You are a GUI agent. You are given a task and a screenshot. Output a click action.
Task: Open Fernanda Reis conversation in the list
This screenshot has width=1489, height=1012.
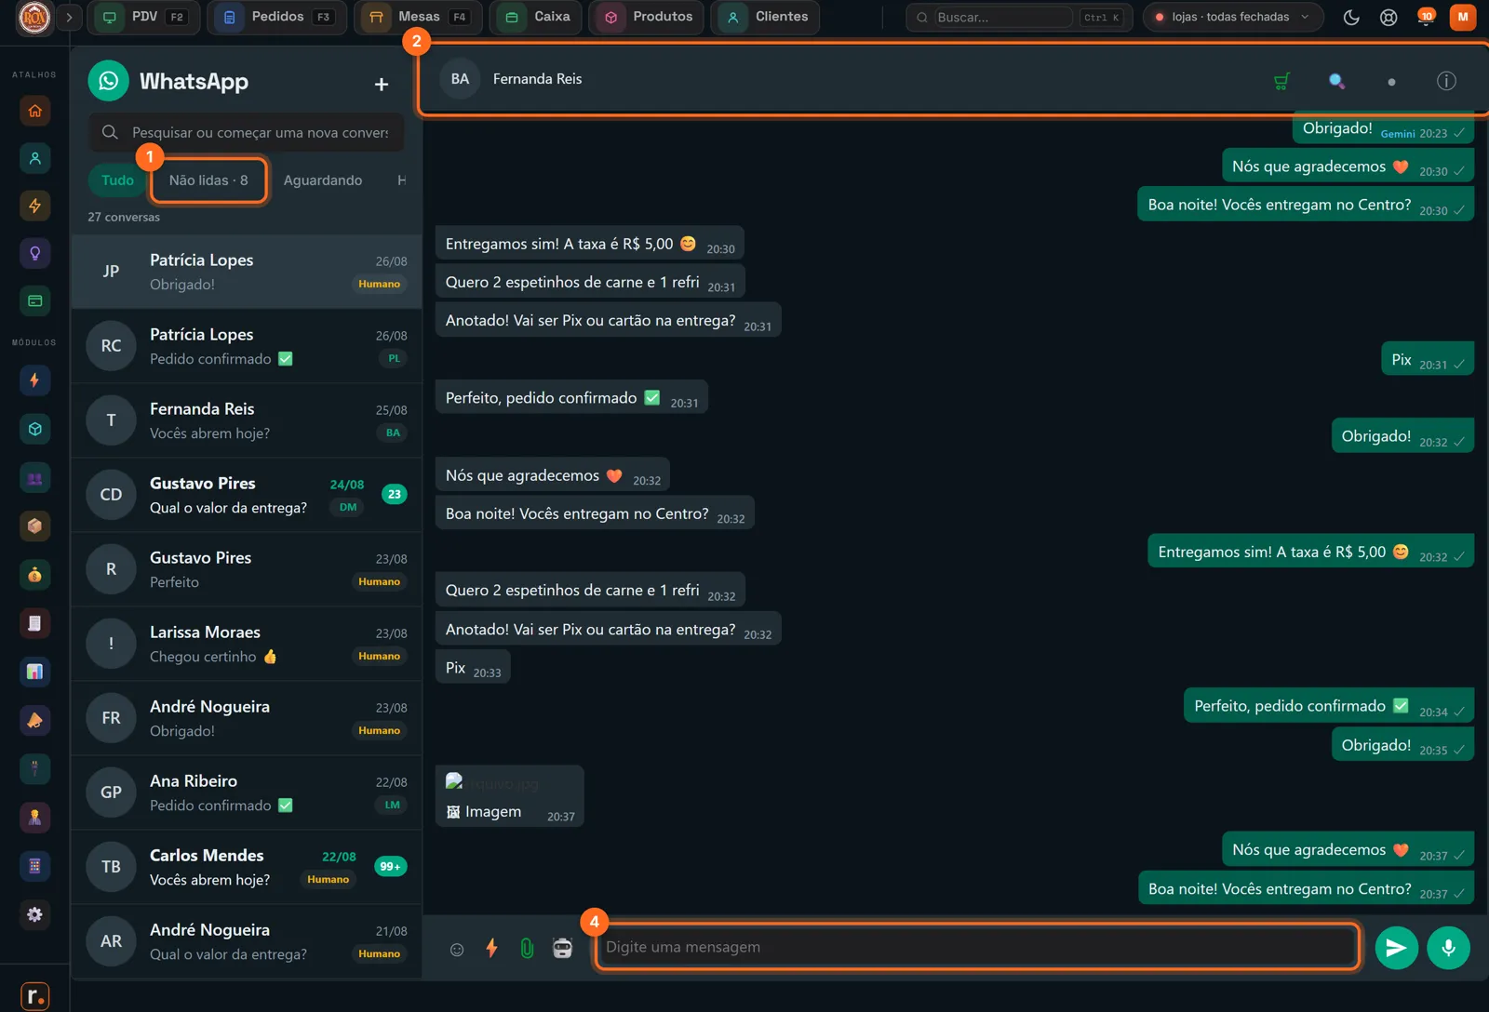[247, 420]
